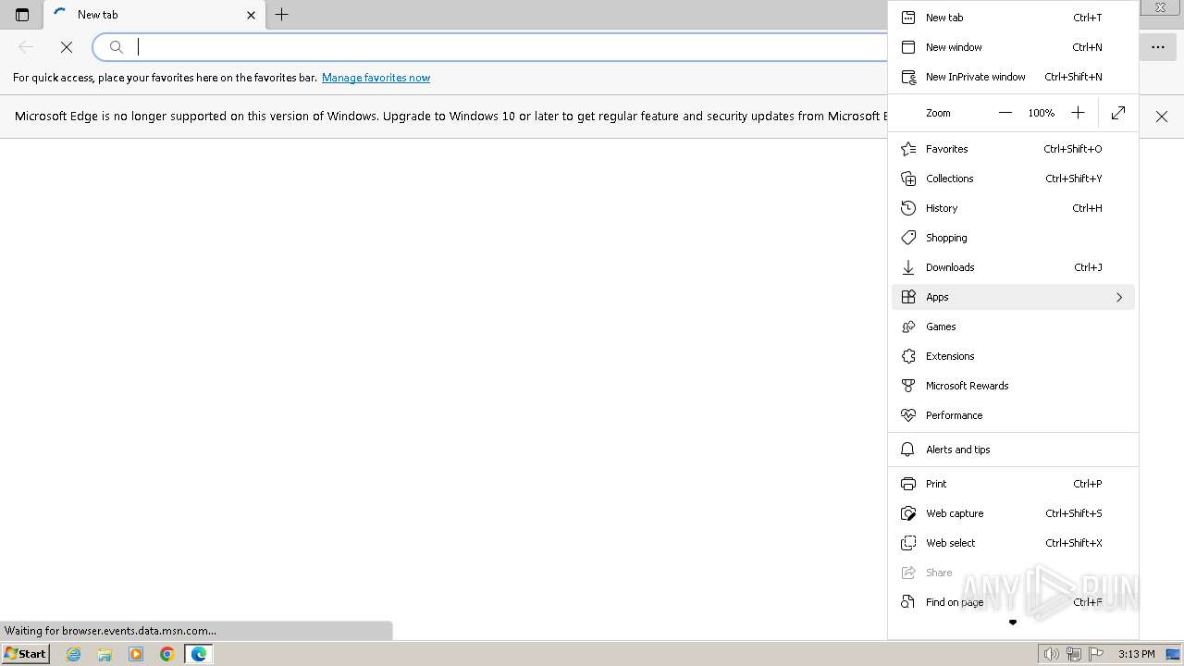This screenshot has width=1184, height=666.
Task: Click the Favorites star icon
Action: click(x=908, y=149)
